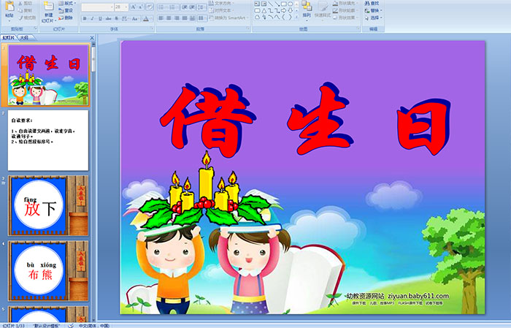The height and width of the screenshot is (328, 511).
Task: Open the Select (选择) dropdown
Action: 374,18
